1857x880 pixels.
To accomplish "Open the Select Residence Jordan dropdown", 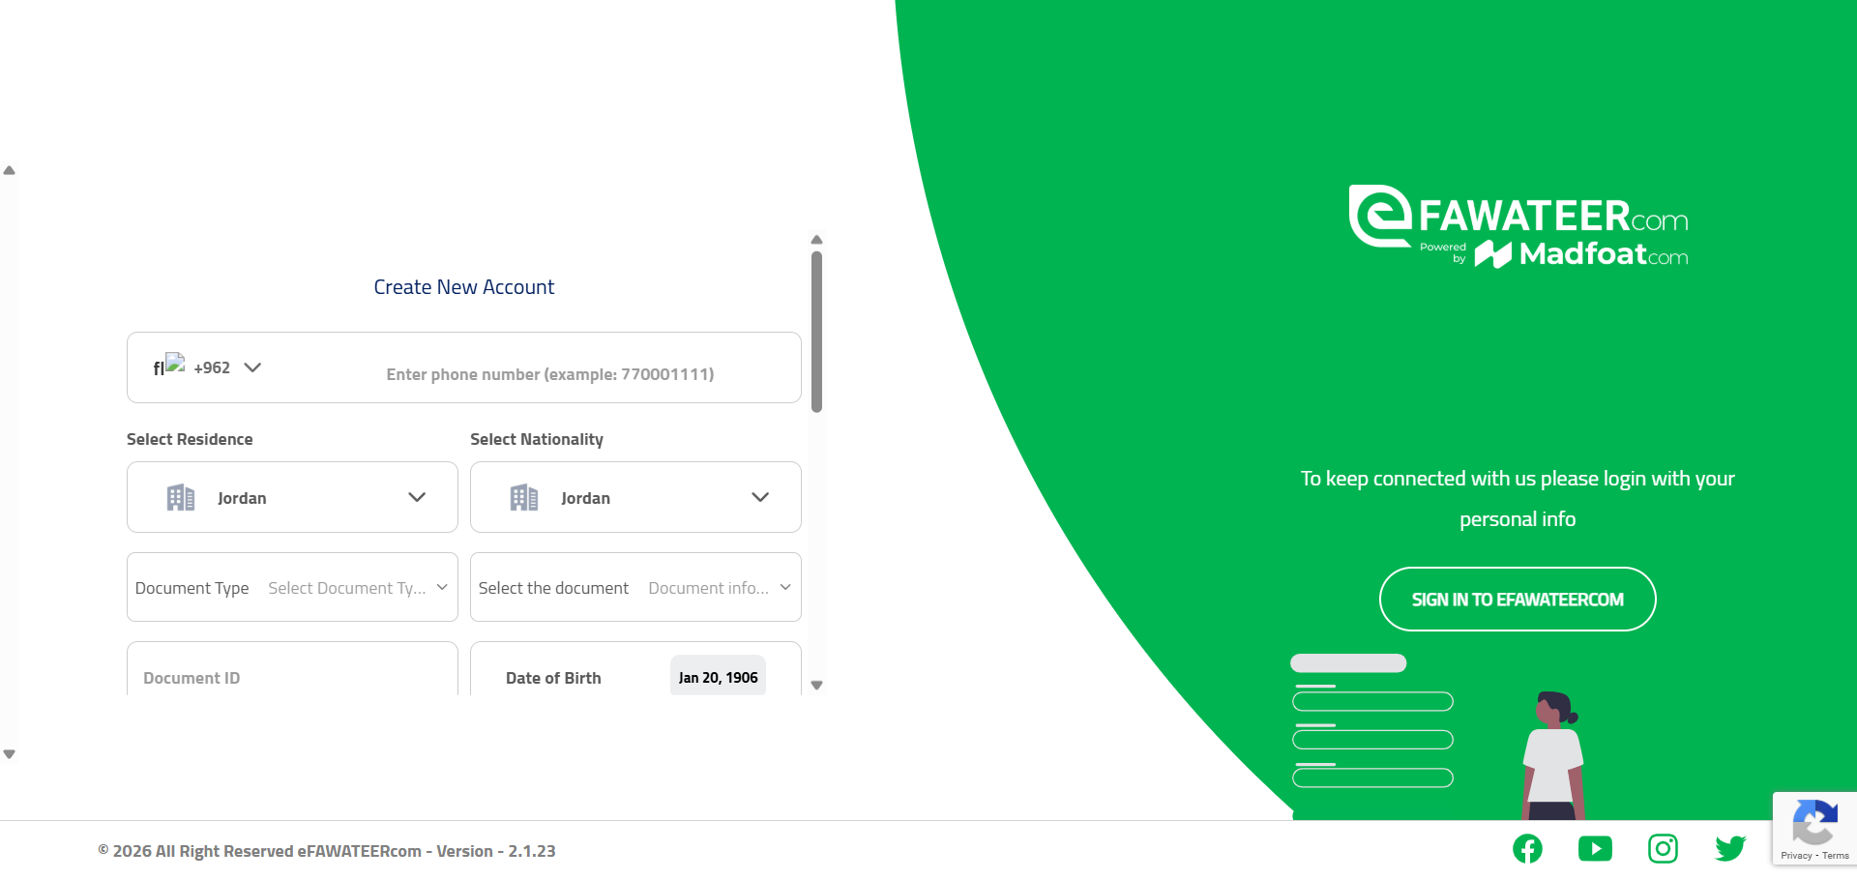I will [292, 497].
